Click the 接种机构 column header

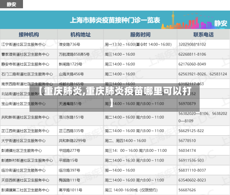[x=29, y=34]
